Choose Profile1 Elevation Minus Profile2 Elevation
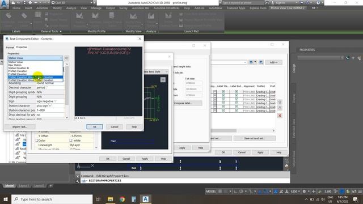Image resolution: width=363 pixels, height=204 pixels. click(x=35, y=77)
